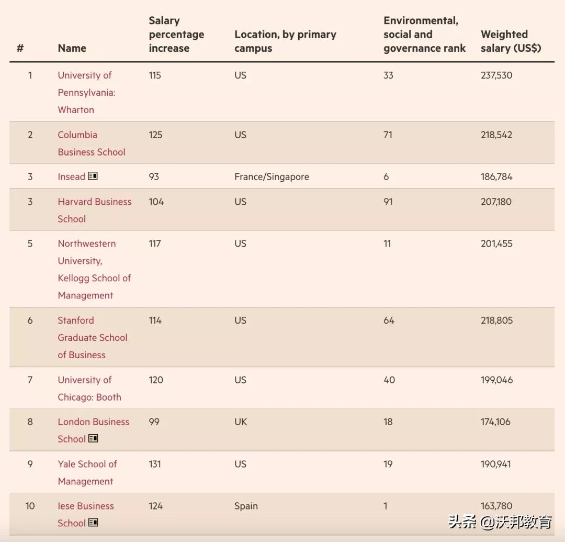Click the profile icon next to Insead

click(93, 176)
